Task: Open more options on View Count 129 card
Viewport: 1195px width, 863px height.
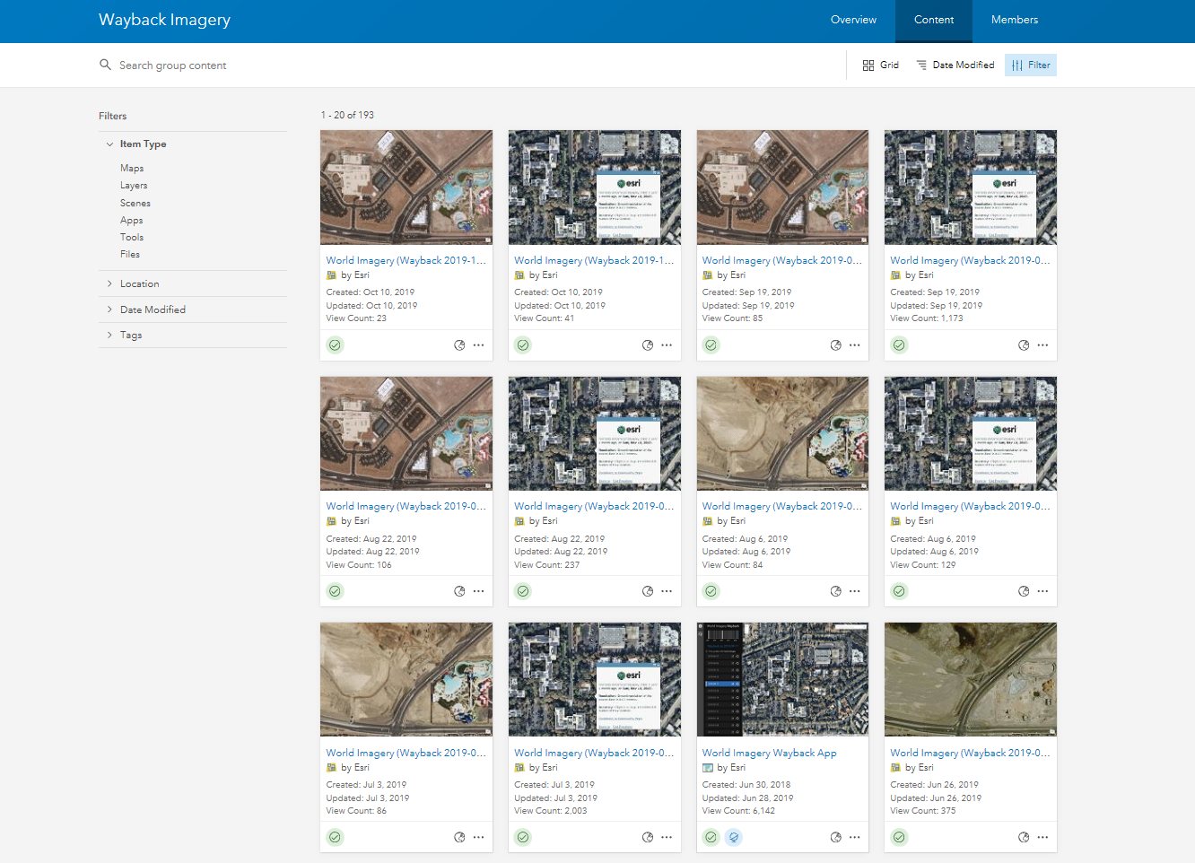Action: [1042, 591]
